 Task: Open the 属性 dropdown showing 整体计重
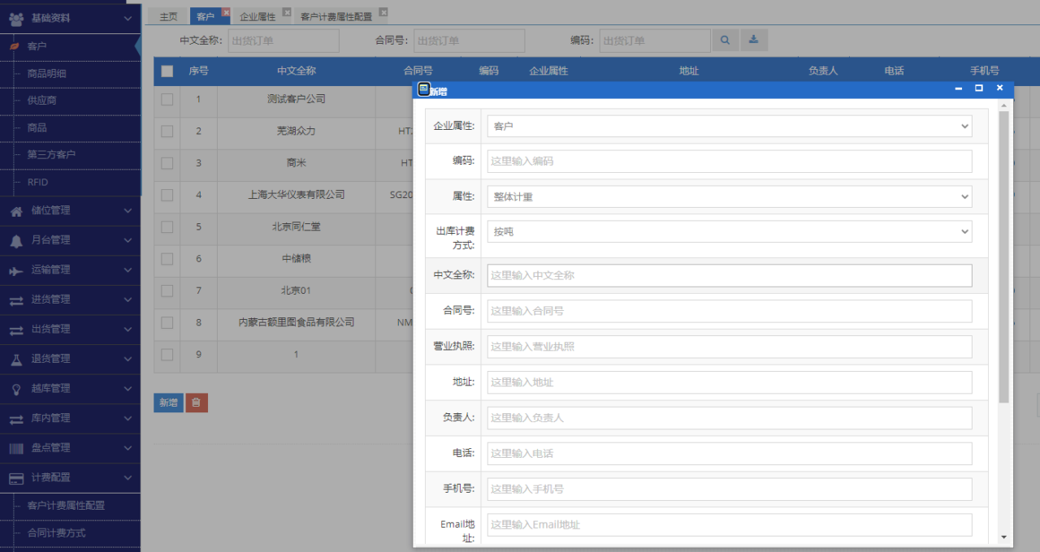click(730, 196)
